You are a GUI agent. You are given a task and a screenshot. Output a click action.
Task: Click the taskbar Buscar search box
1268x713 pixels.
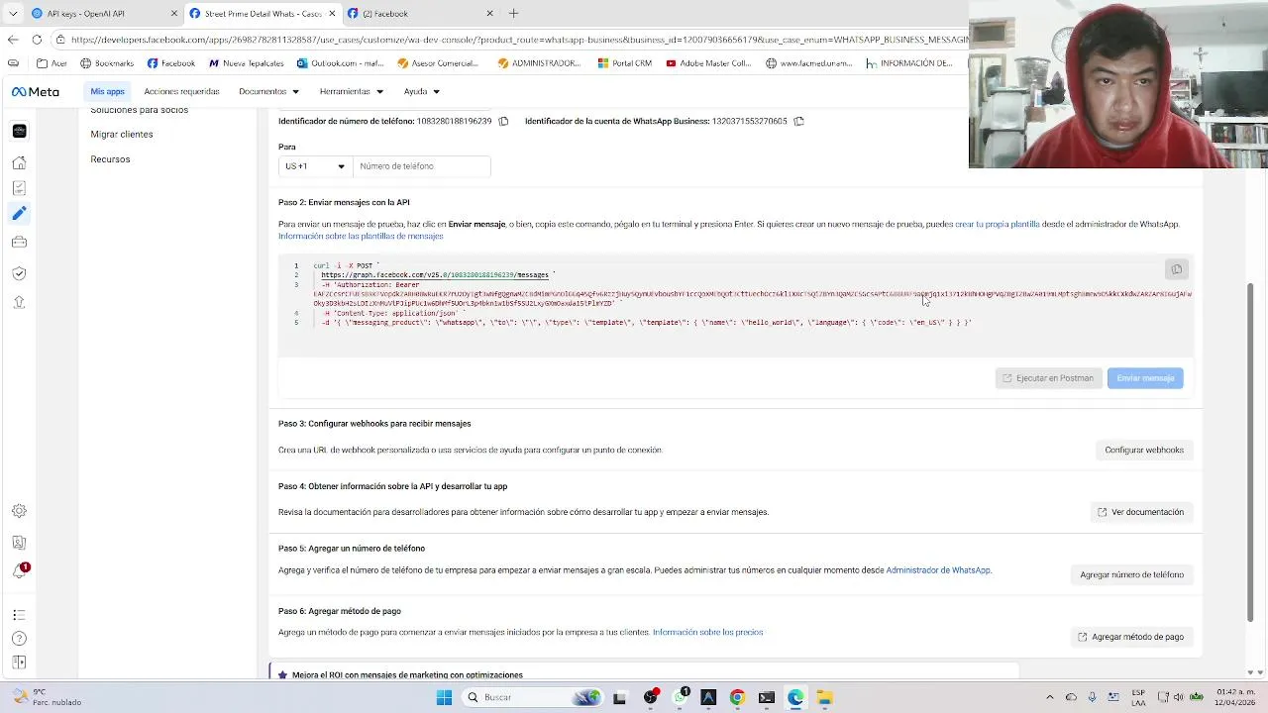point(533,697)
